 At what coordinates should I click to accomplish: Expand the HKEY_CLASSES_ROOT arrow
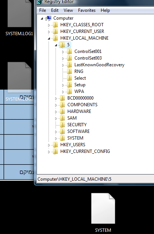49,25
